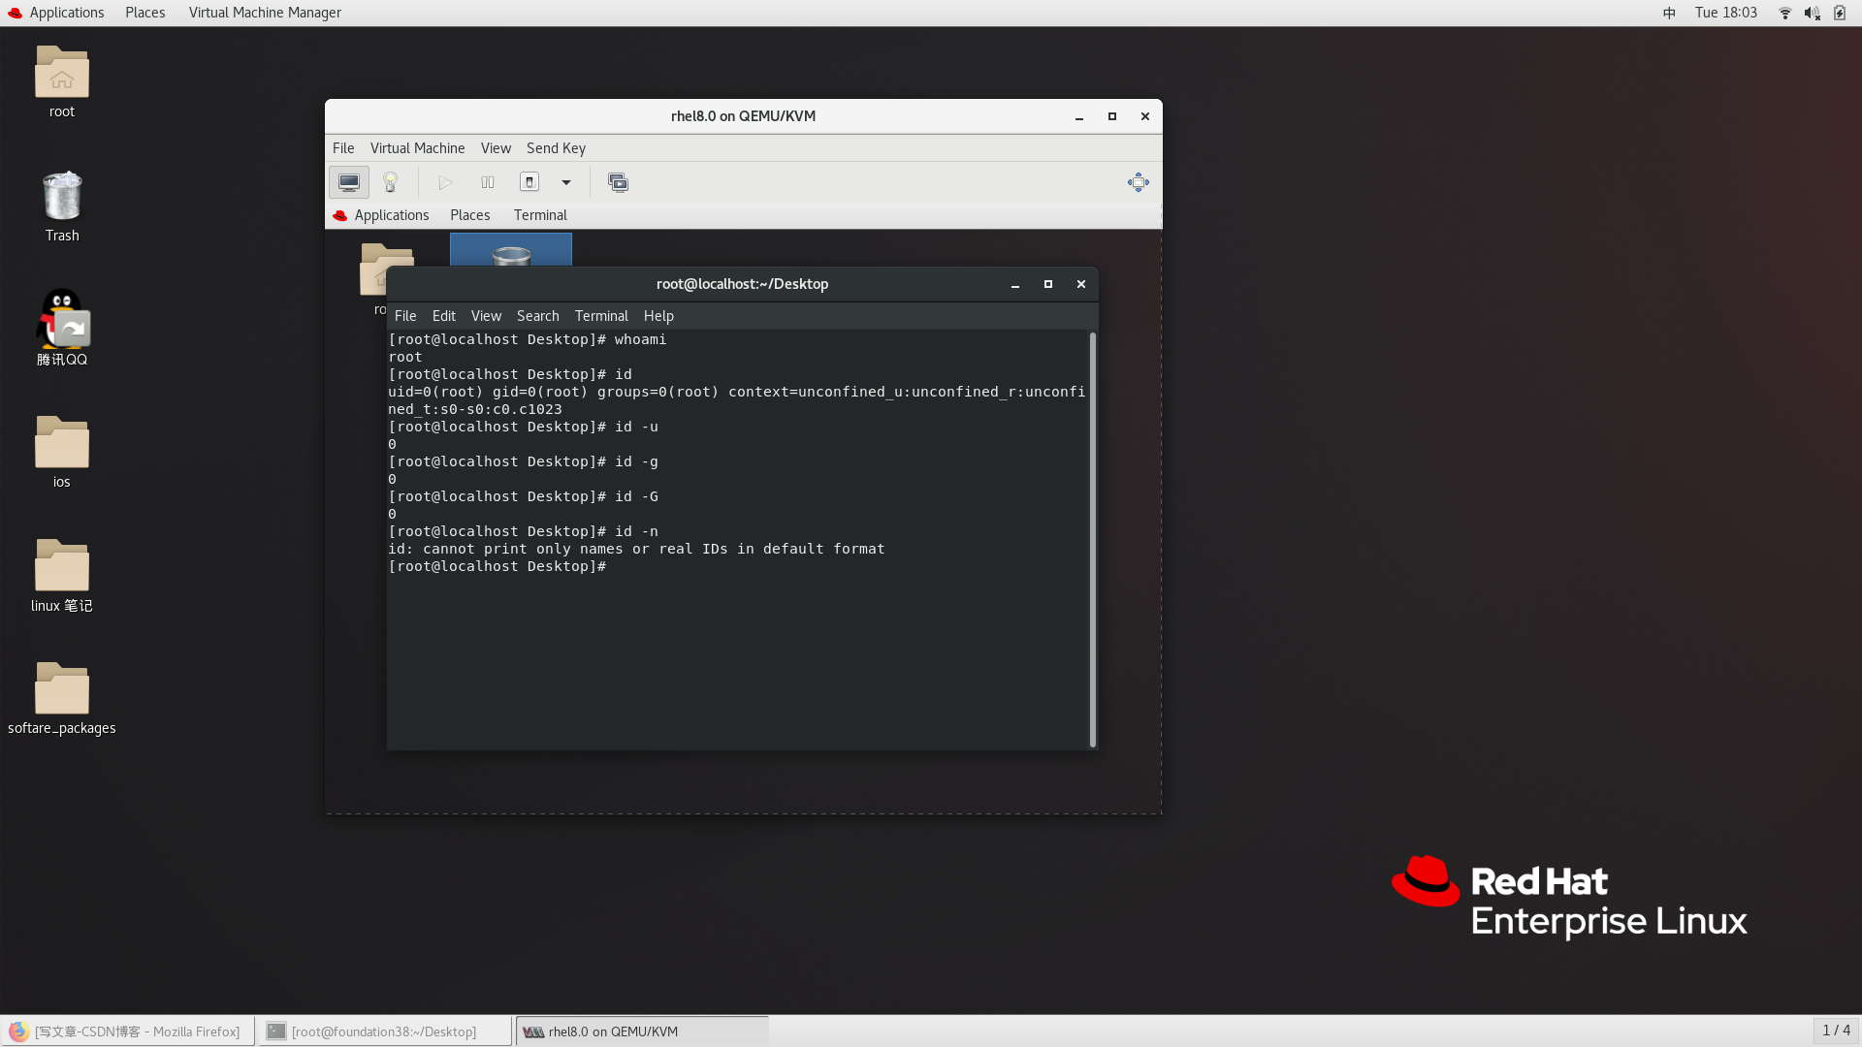The image size is (1862, 1047).
Task: Click the volume icon in top panel
Action: pos(1812,13)
